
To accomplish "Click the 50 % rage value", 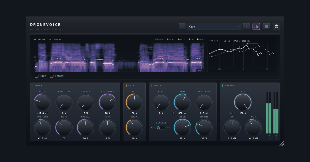I will click(134, 113).
